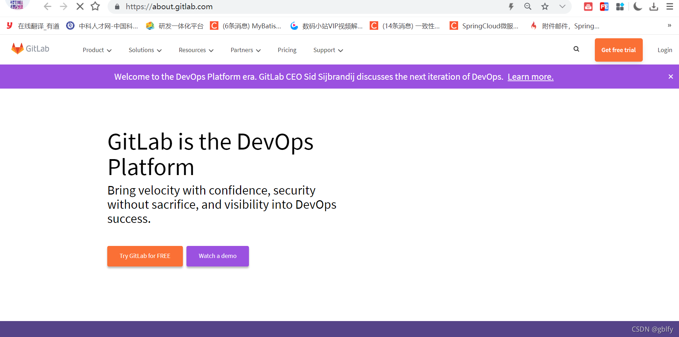Open the 研发一体化平台 bookmark

pyautogui.click(x=175, y=26)
